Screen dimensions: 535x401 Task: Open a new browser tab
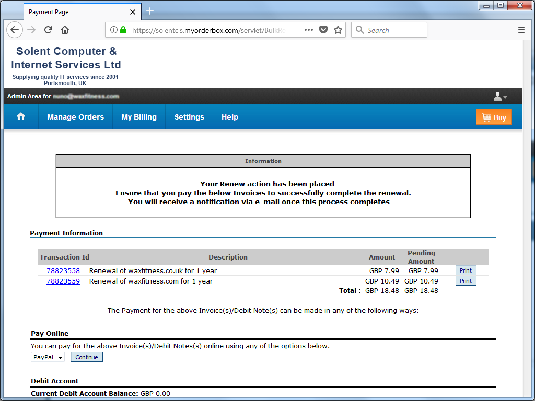(x=150, y=11)
